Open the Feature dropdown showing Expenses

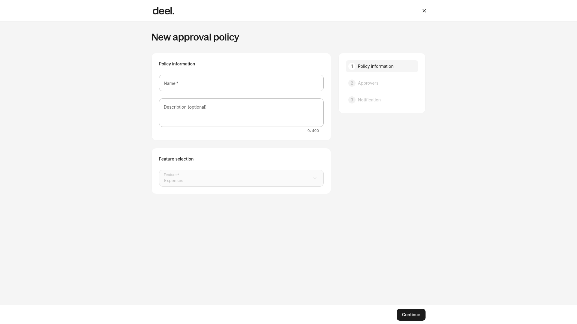[241, 178]
